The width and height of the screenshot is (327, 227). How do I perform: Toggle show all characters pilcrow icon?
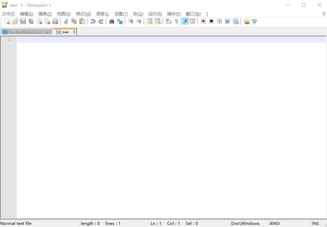(176, 21)
